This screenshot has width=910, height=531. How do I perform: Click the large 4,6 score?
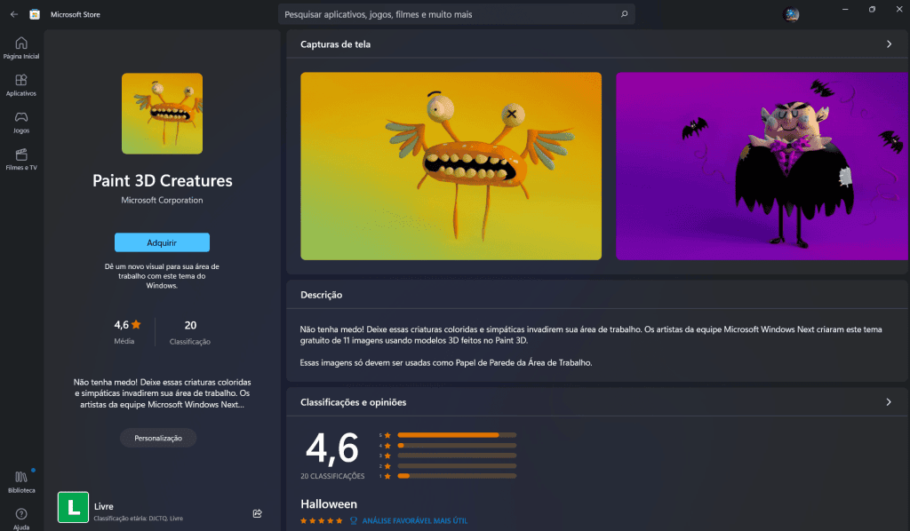332,448
